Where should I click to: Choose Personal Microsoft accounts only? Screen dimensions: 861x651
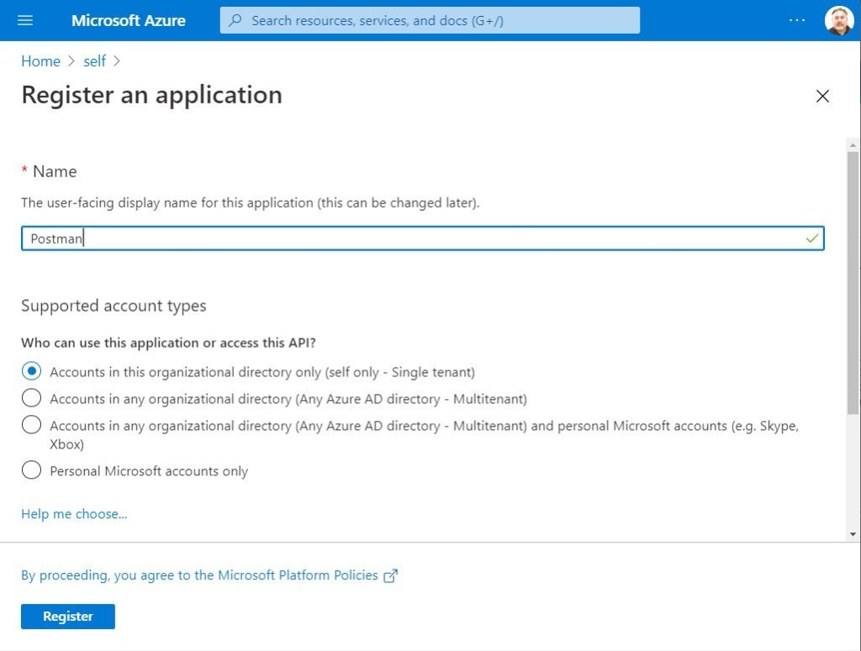31,470
